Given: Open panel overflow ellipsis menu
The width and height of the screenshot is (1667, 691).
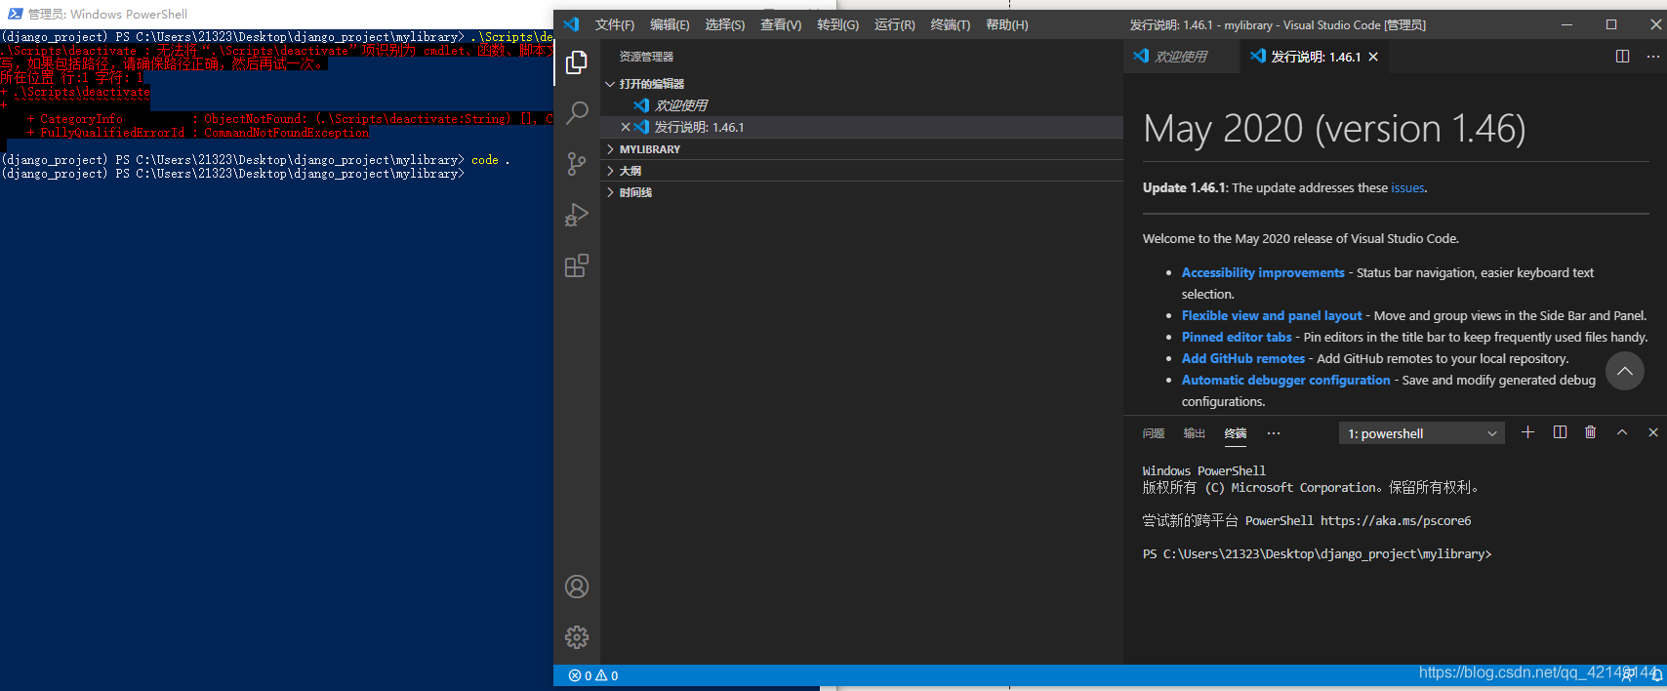Looking at the screenshot, I should tap(1274, 433).
